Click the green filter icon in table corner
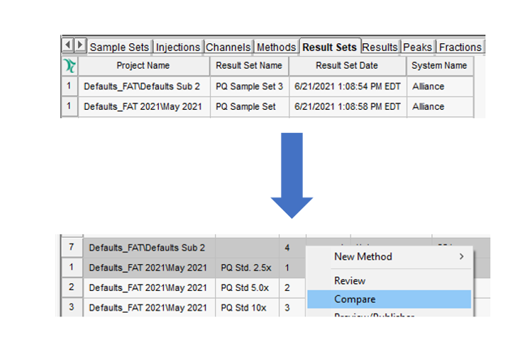Image resolution: width=515 pixels, height=337 pixels. coord(69,66)
